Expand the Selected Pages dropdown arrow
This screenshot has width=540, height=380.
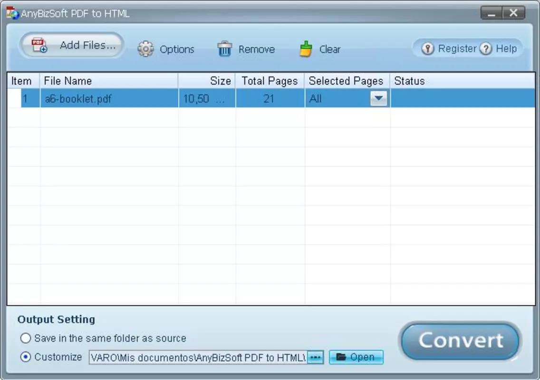[378, 99]
